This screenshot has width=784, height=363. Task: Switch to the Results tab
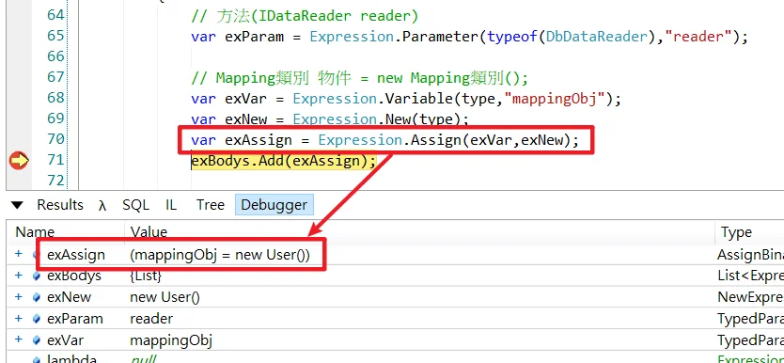pyautogui.click(x=60, y=205)
